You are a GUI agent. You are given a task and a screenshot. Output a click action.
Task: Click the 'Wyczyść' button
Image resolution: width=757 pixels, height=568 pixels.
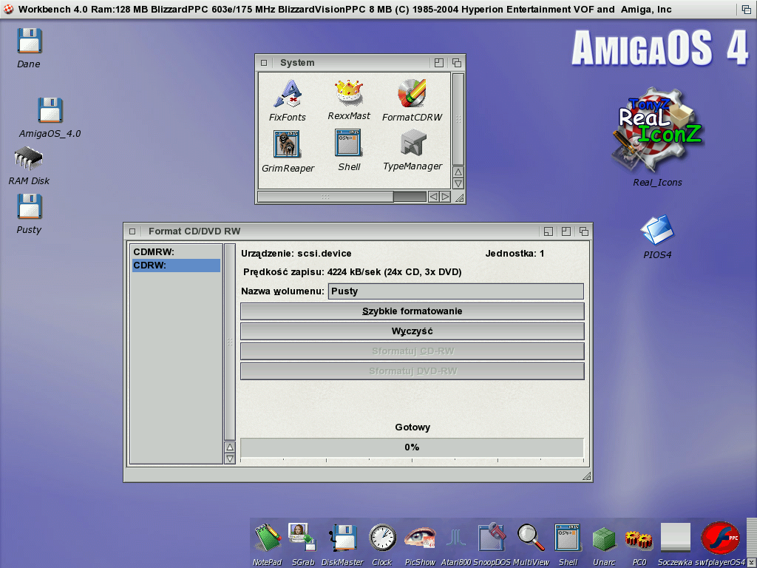click(x=413, y=331)
